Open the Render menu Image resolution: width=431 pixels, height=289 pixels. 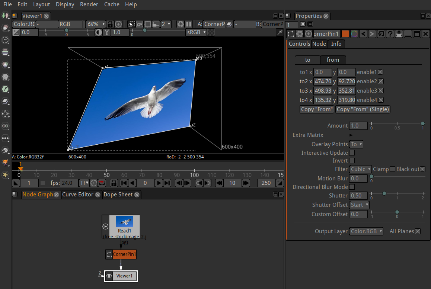coord(89,4)
